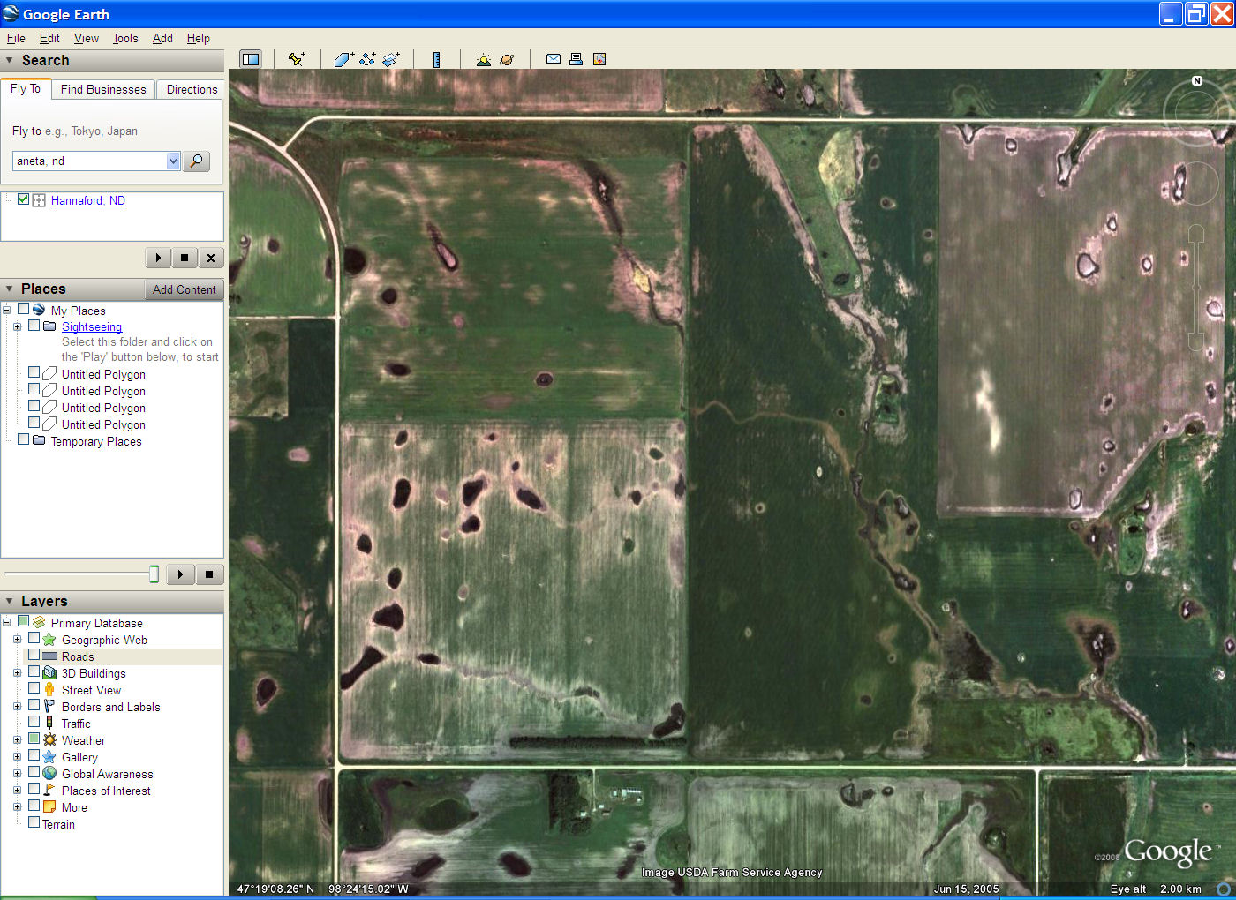Toggle the Terrain layer checkbox
Image resolution: width=1236 pixels, height=900 pixels.
34,822
